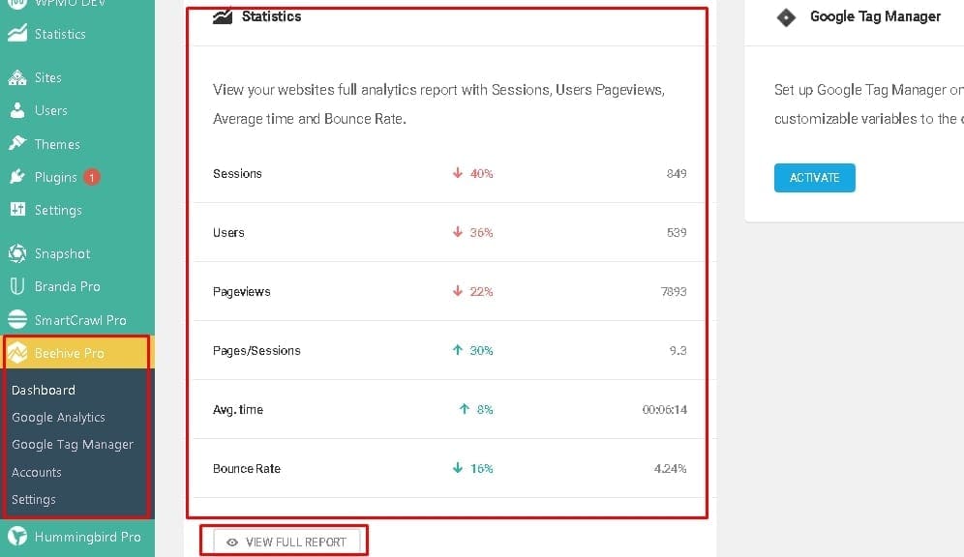
Task: Select Google Tag Manager submenu entry
Action: coord(73,445)
